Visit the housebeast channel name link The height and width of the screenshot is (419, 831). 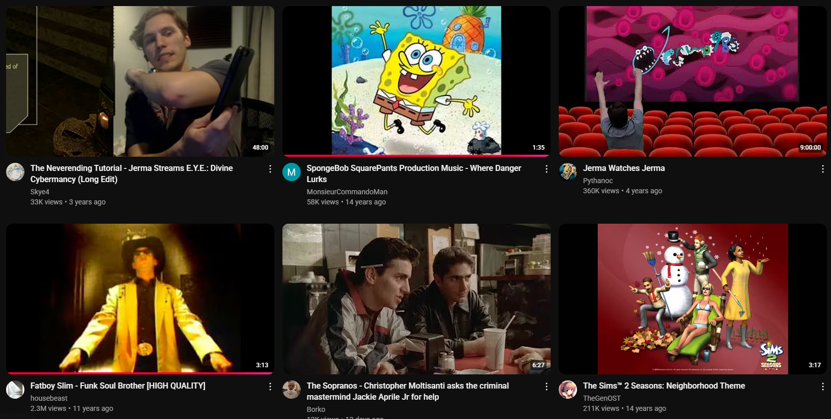[49, 398]
